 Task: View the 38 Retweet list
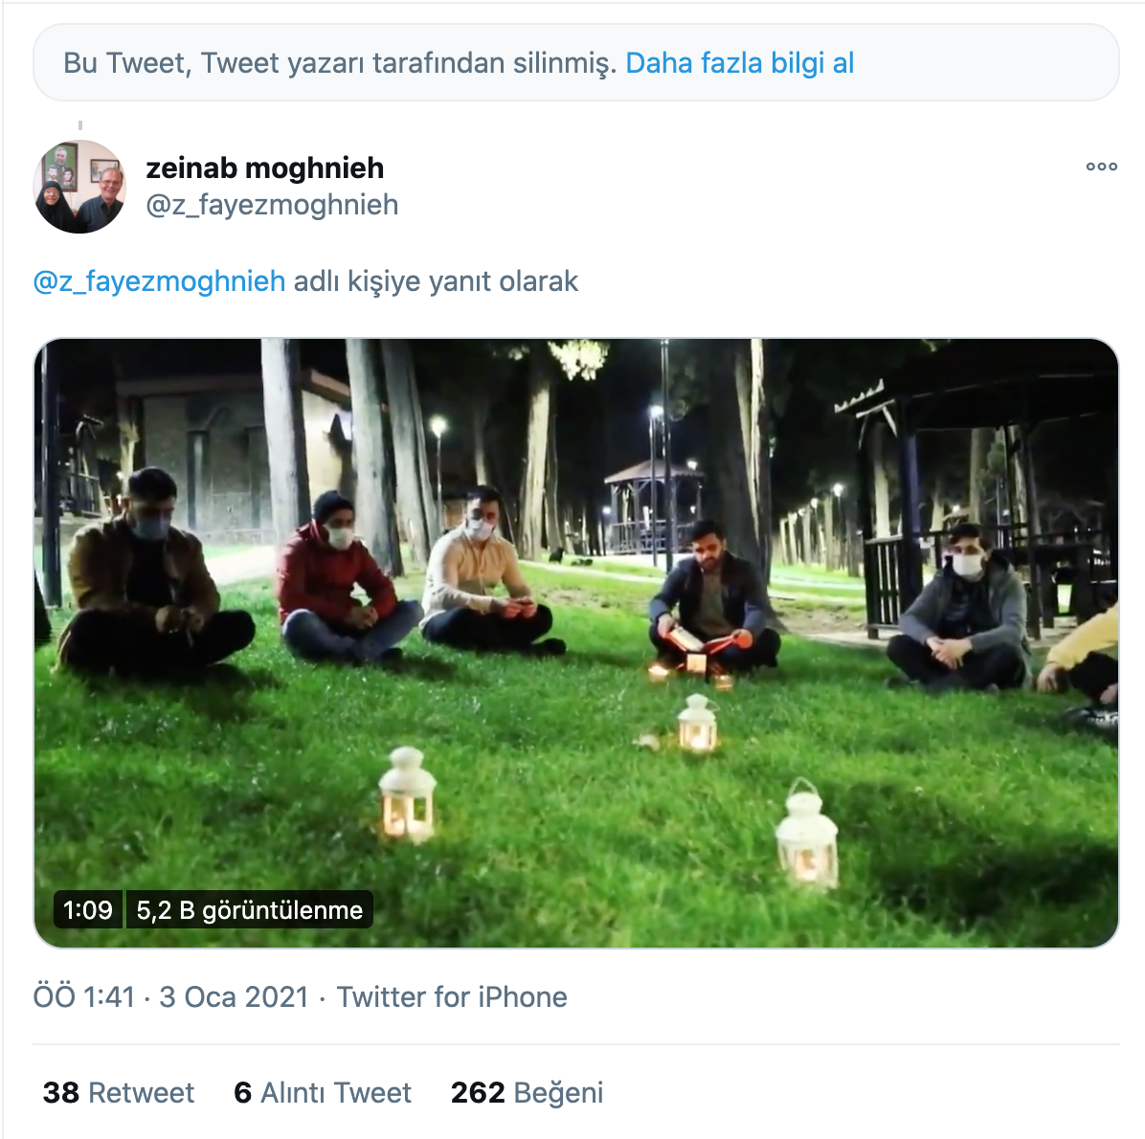119,1093
